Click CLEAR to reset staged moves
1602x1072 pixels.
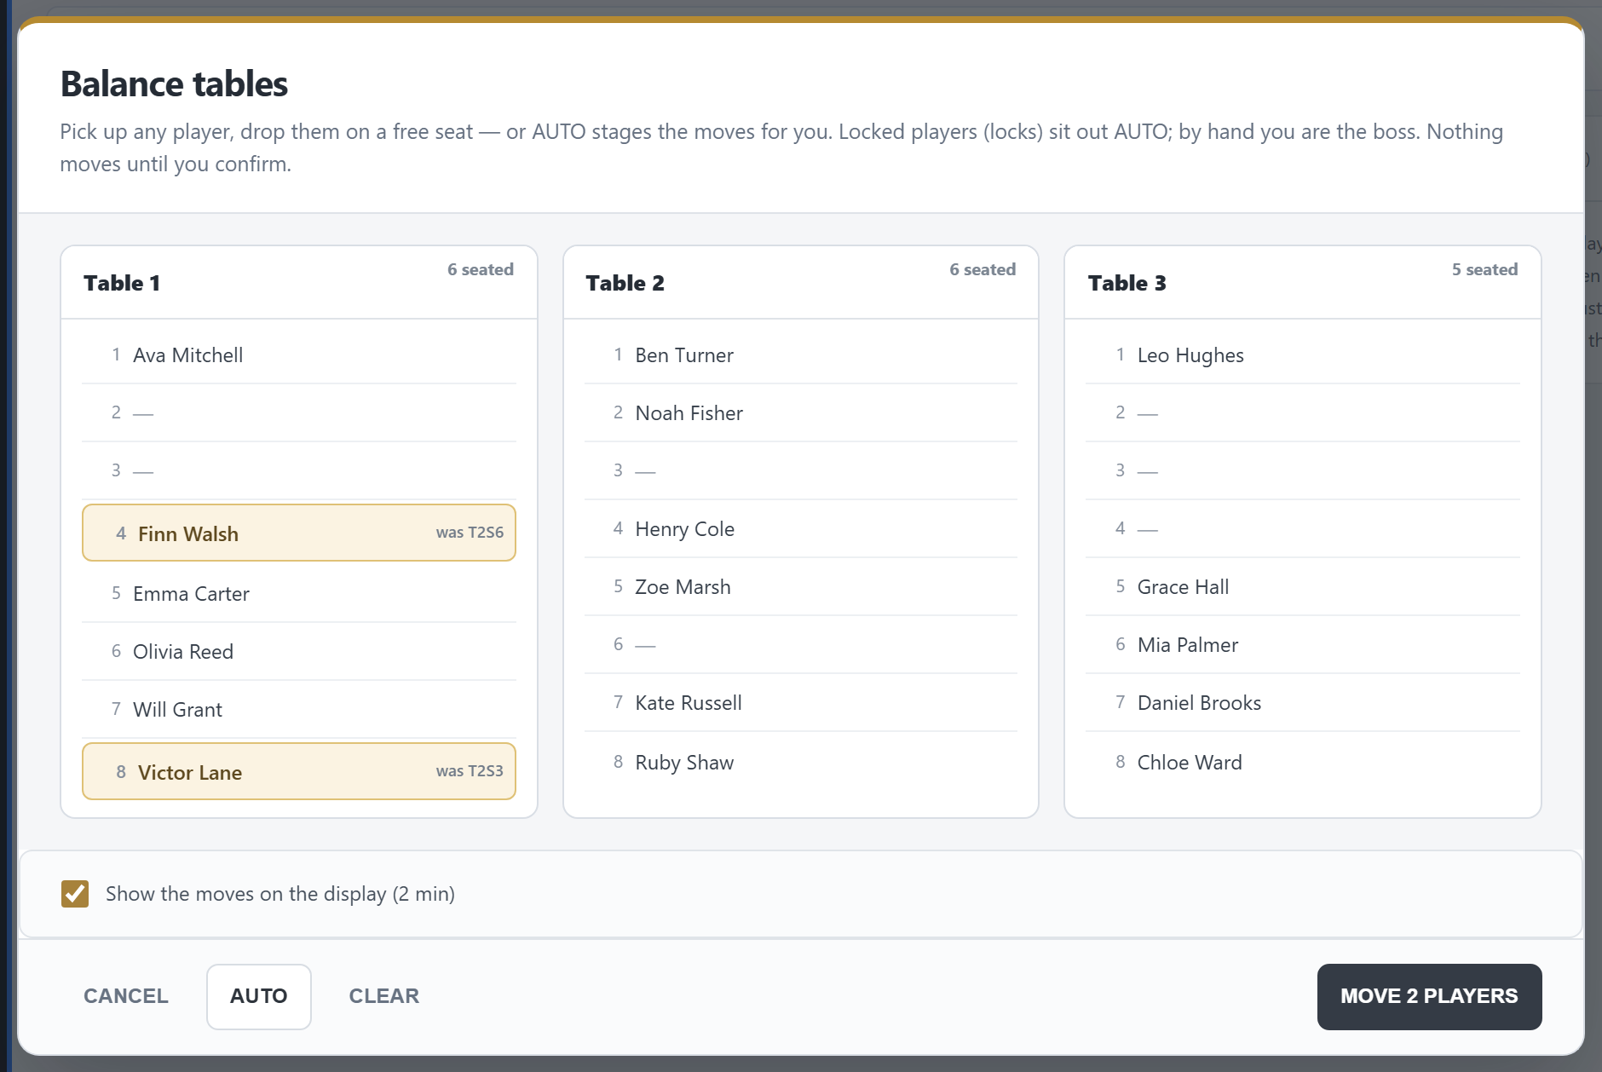[x=384, y=996]
